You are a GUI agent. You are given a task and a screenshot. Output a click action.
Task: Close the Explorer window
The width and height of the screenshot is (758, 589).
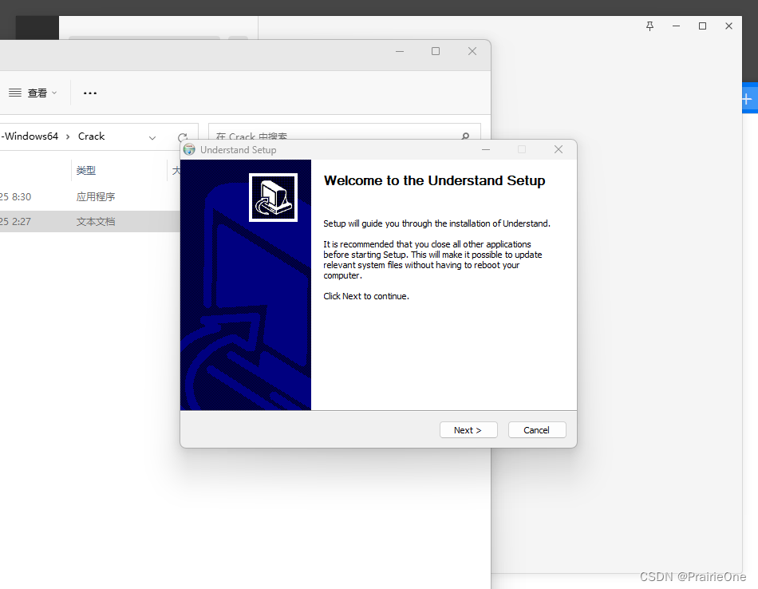pos(472,51)
